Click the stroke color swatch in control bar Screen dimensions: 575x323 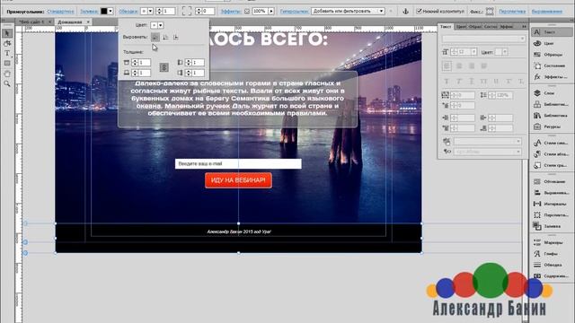click(144, 12)
